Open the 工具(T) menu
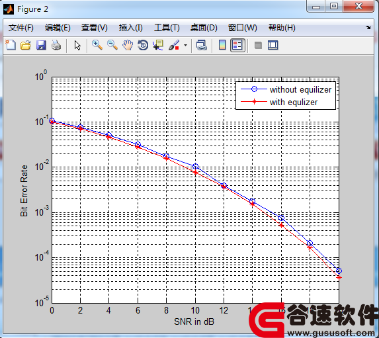Screen dimensions: 379x338 (x=167, y=28)
